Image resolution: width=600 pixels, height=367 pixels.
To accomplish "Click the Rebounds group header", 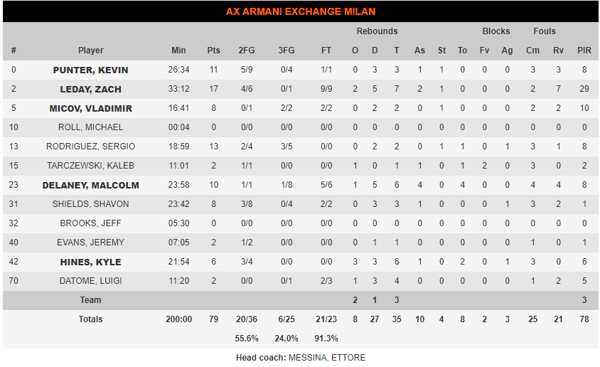I will pos(377,31).
